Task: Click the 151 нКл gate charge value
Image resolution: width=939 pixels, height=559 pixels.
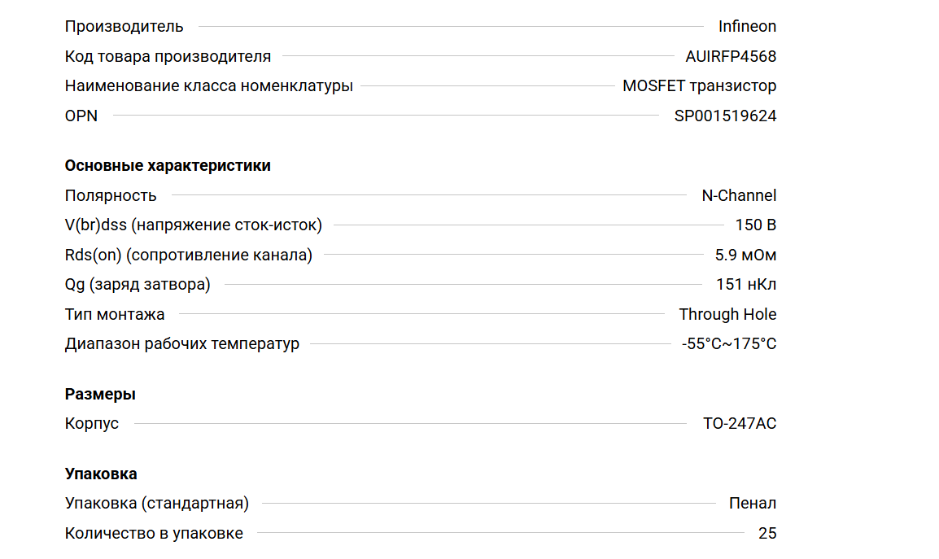Action: [x=745, y=284]
